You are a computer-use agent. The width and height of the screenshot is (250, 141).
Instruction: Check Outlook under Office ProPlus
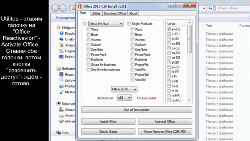88,44
